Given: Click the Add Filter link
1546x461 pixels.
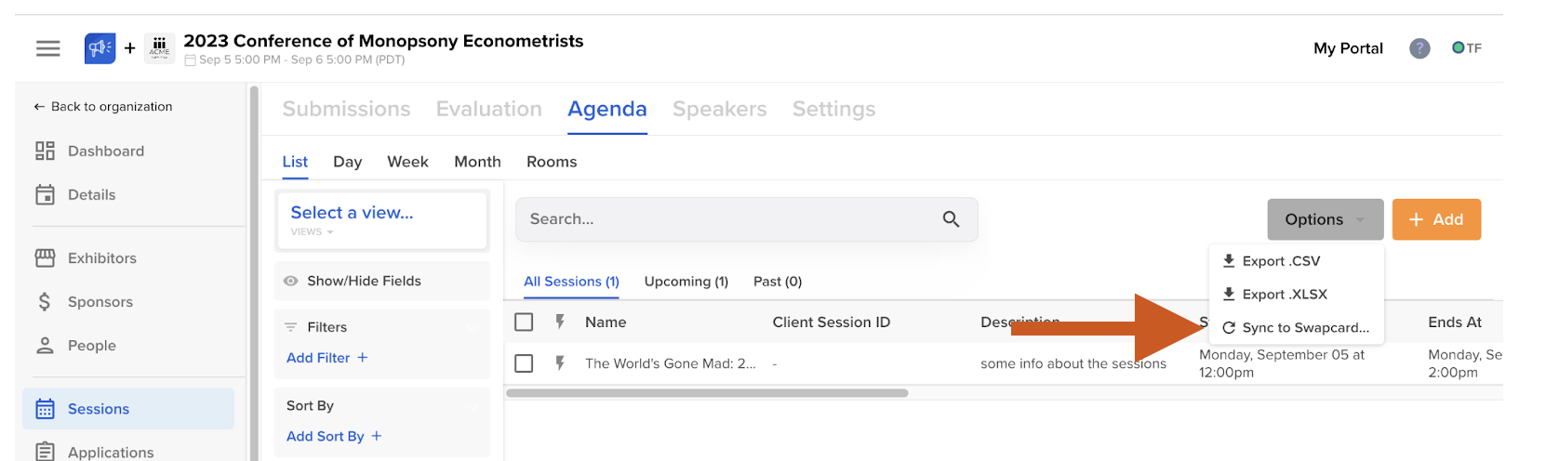Looking at the screenshot, I should tap(327, 358).
